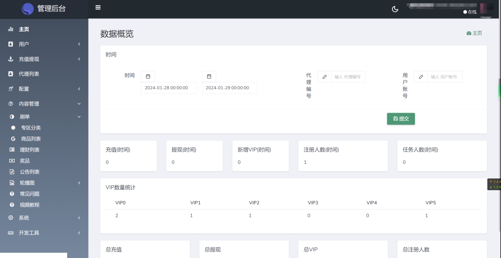Click the document icon beside 公告列表
The width and height of the screenshot is (501, 258).
point(12,172)
